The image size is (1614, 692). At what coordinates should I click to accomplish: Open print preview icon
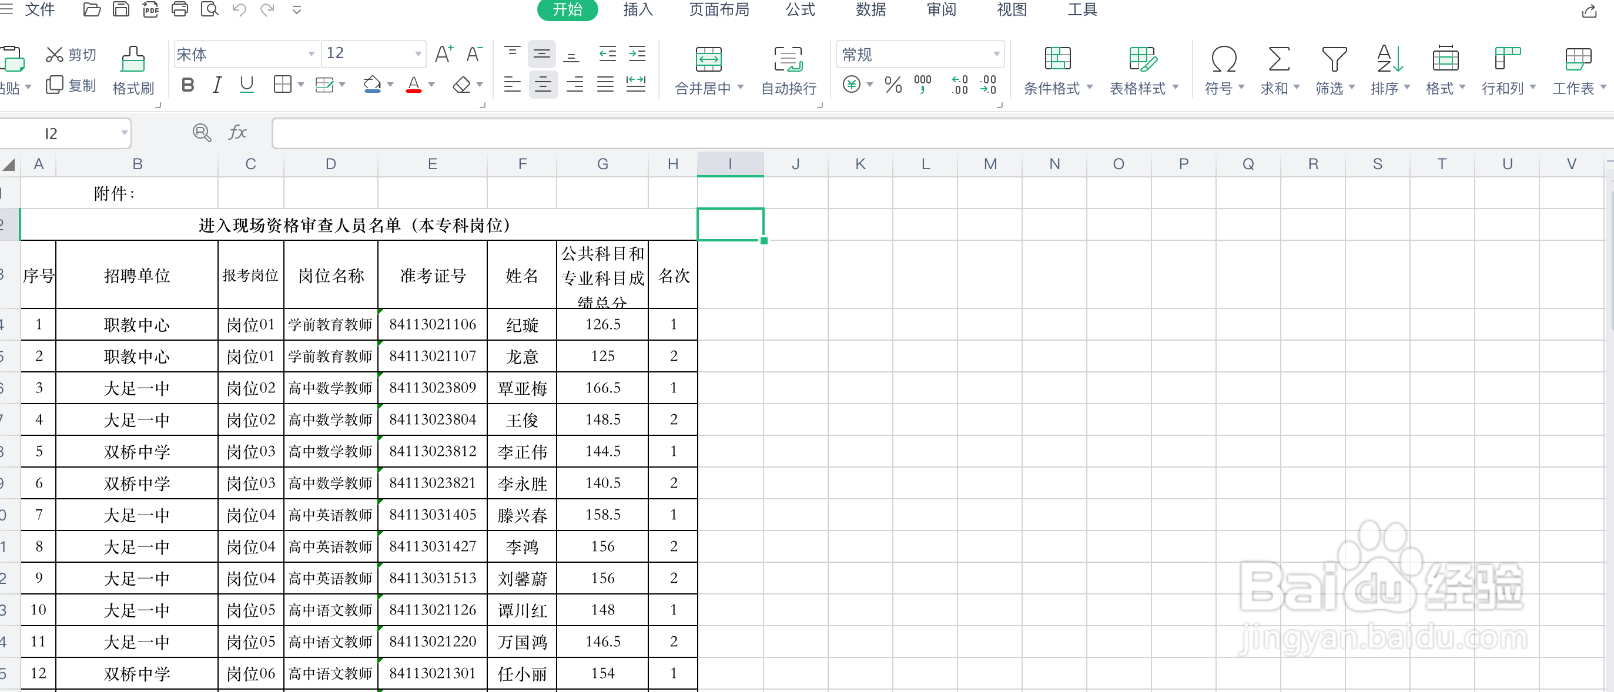(209, 9)
